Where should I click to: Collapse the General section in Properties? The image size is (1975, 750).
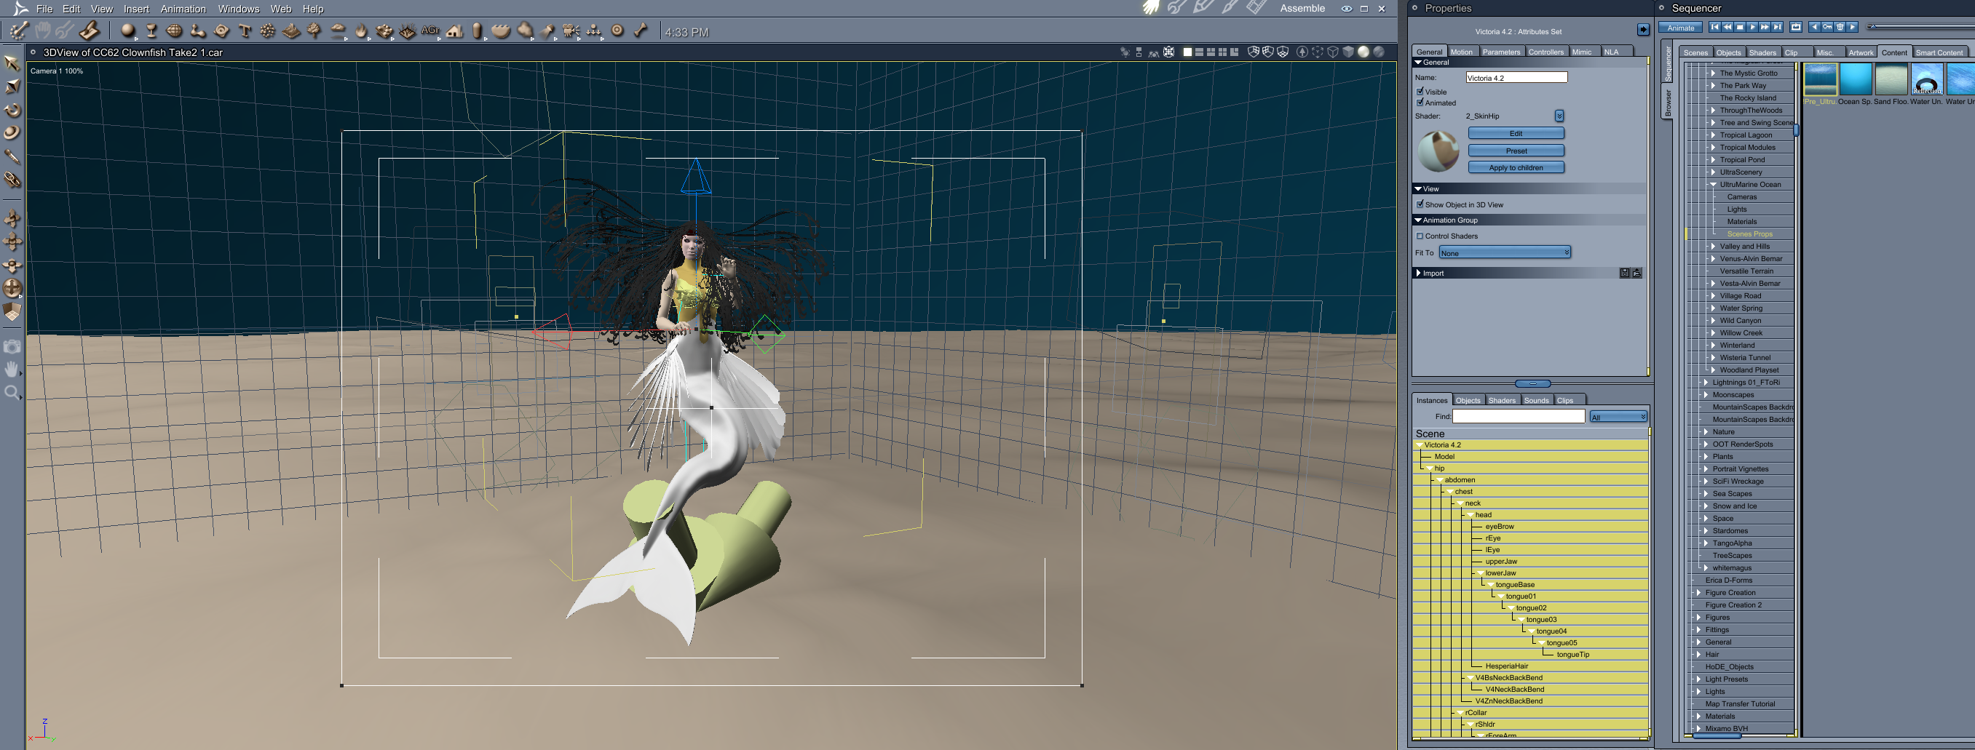pyautogui.click(x=1418, y=62)
